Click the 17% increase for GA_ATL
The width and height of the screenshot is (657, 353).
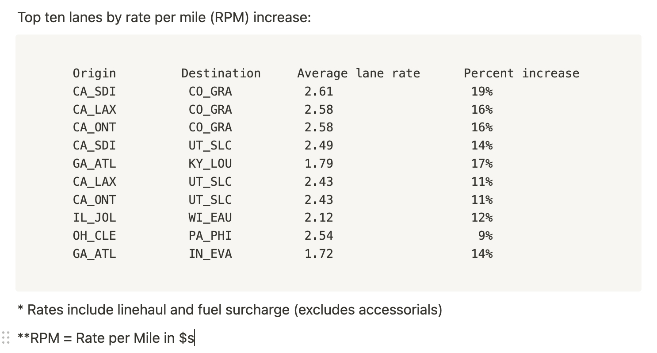(481, 164)
